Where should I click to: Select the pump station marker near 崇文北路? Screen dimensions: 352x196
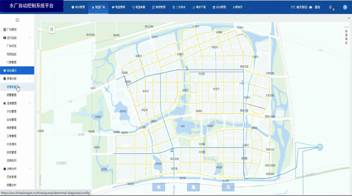point(172,150)
